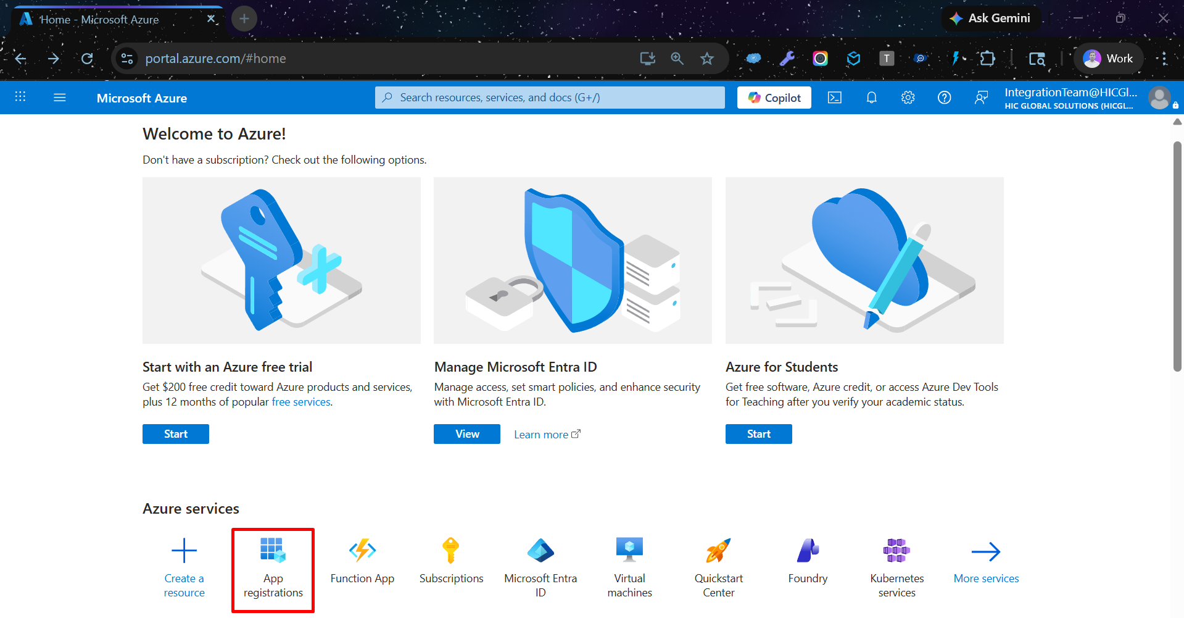Open Support and troubleshooting help icon

944,98
